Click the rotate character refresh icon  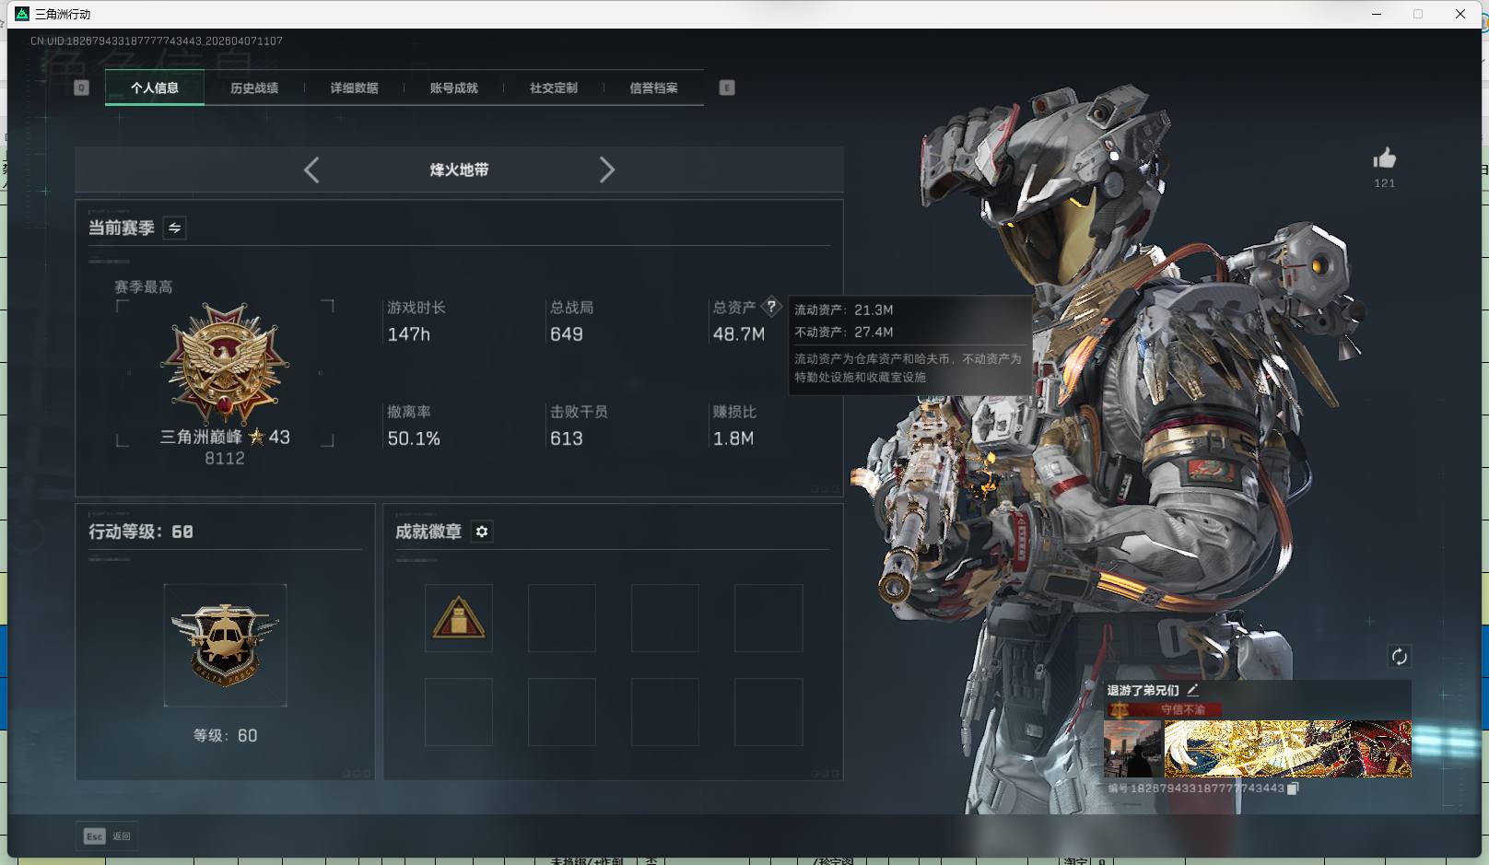coord(1399,656)
